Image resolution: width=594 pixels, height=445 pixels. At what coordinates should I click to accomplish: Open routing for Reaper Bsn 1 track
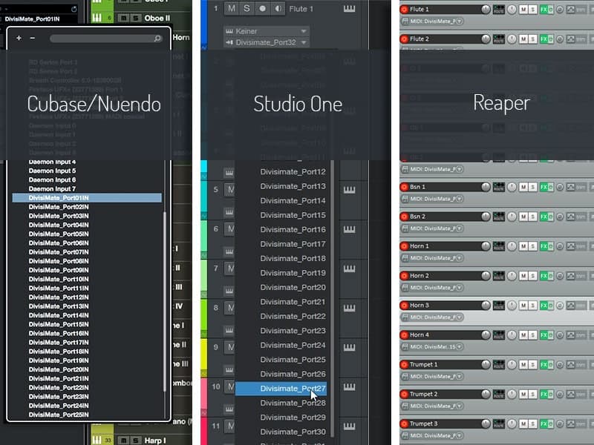click(x=498, y=187)
